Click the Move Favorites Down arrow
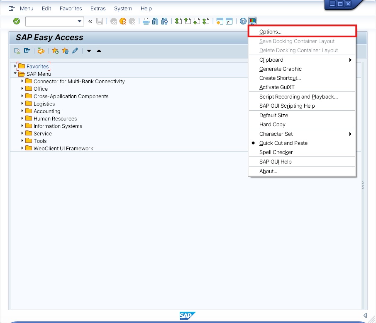Viewport: 376px width, 323px height. pos(89,51)
